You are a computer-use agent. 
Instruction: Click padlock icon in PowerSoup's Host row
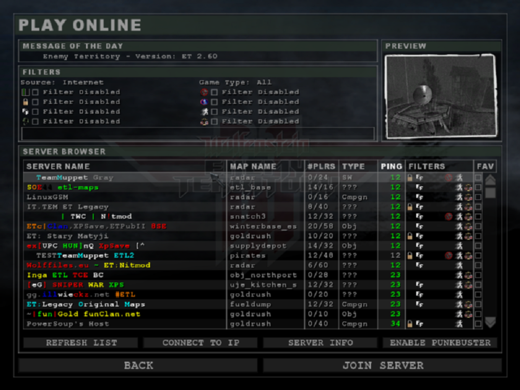410,323
